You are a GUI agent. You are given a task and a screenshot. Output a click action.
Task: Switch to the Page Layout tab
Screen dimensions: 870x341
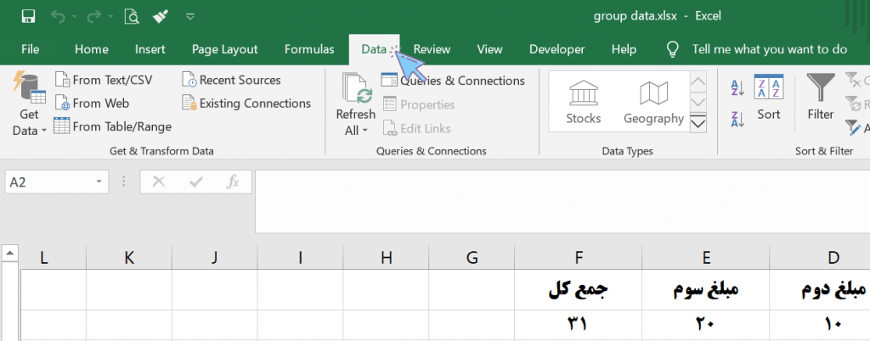coord(224,49)
